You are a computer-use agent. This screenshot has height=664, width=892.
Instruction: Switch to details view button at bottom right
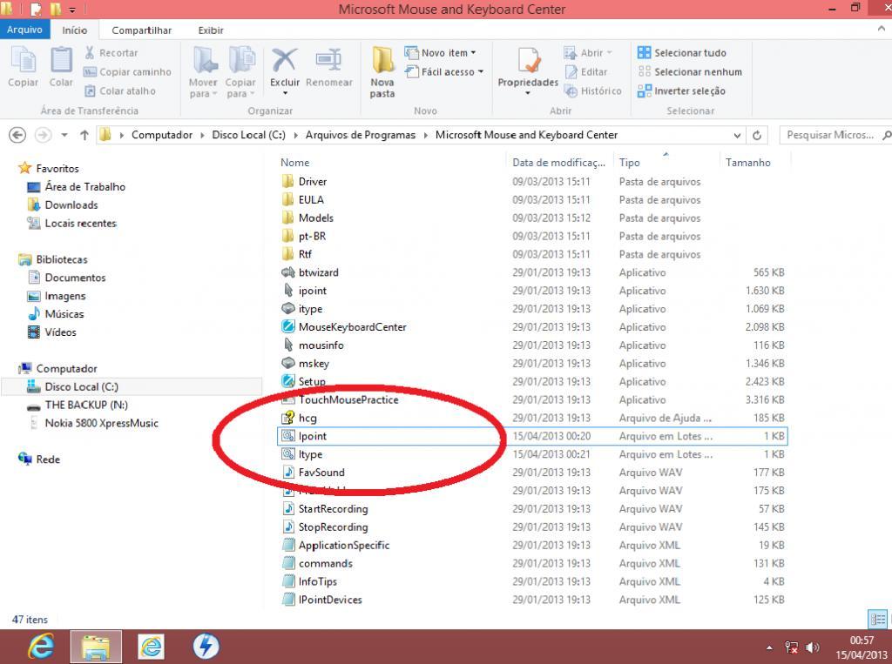point(877,619)
